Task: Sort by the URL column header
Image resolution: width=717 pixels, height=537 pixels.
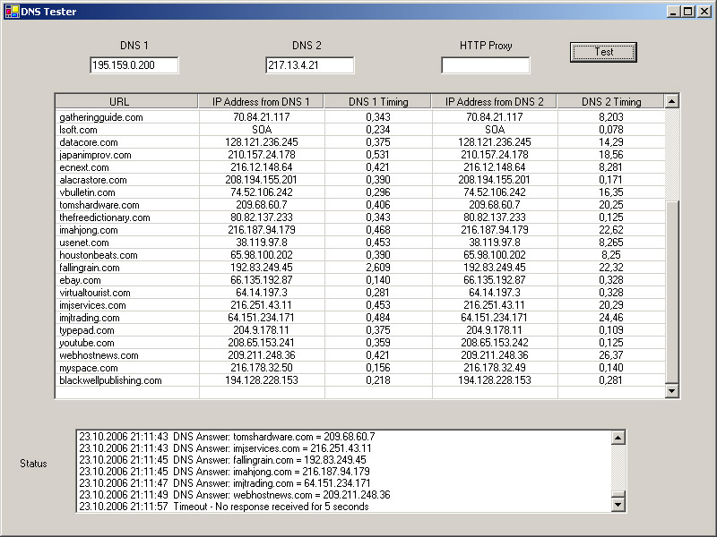Action: (126, 101)
